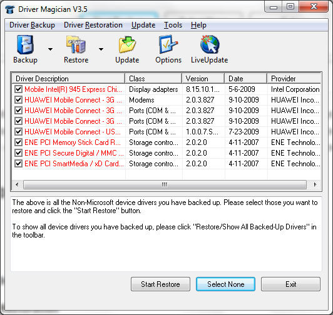
Task: Open Options from the toolbar
Action: pyautogui.click(x=168, y=49)
